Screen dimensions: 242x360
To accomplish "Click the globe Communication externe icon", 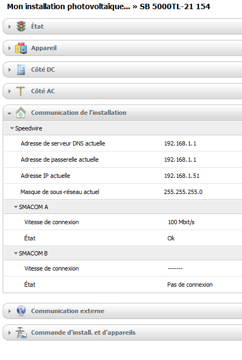I will coord(21,311).
